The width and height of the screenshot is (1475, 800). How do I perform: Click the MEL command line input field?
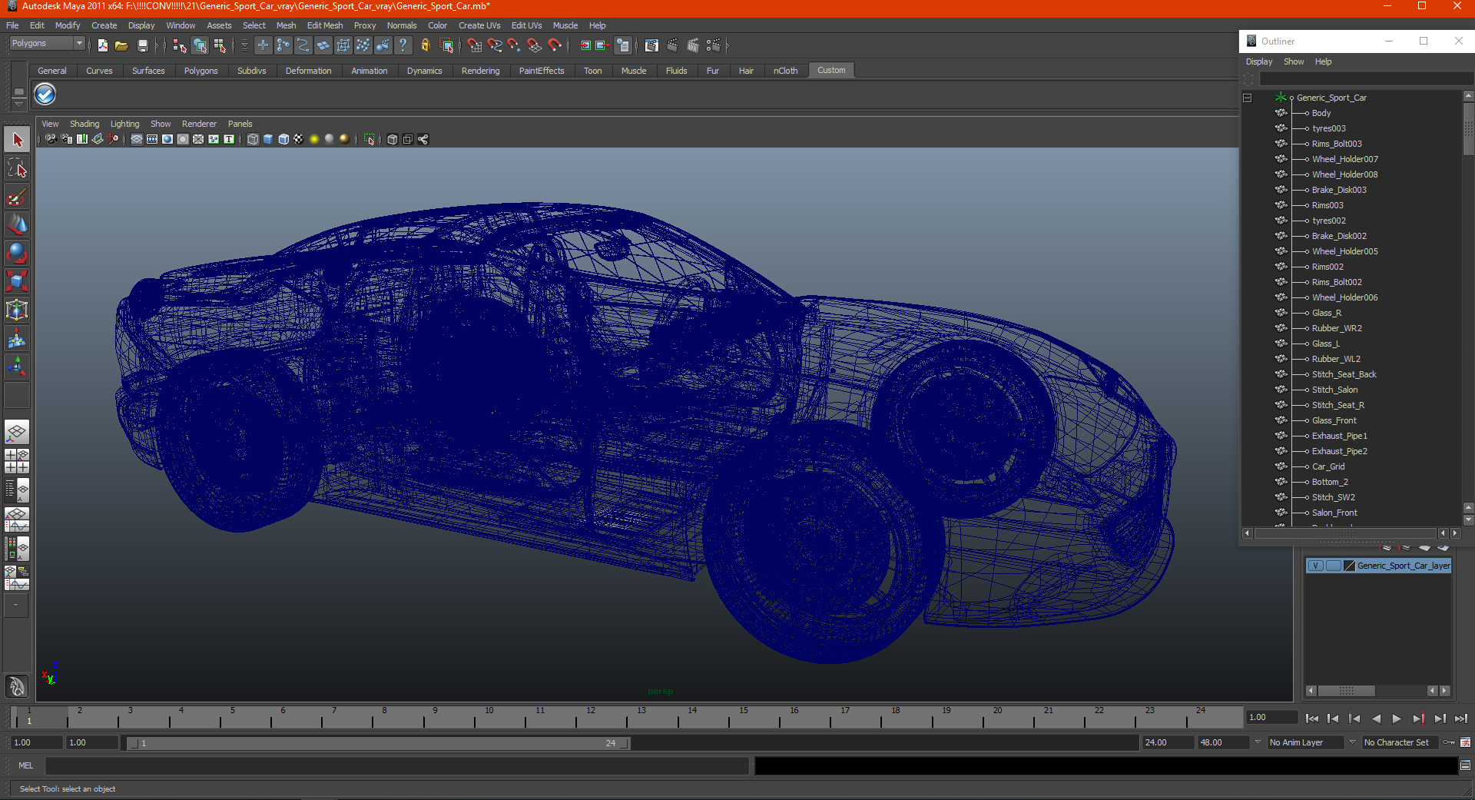[396, 765]
